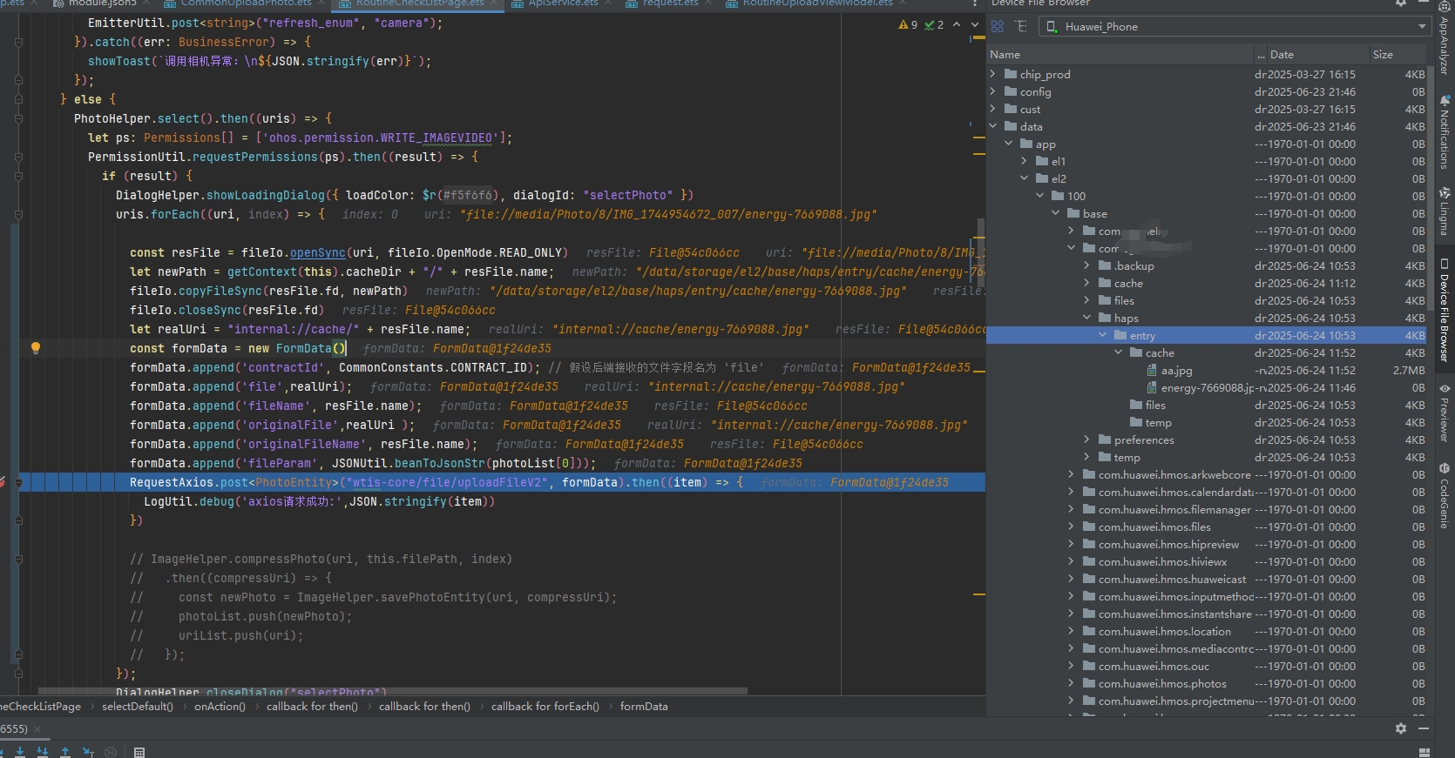Follow the openSync underlined code link

coord(318,252)
